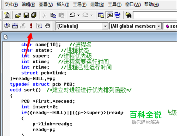177x136 pixels.
Task: Click the Build icon
Action: click(x=15, y=25)
